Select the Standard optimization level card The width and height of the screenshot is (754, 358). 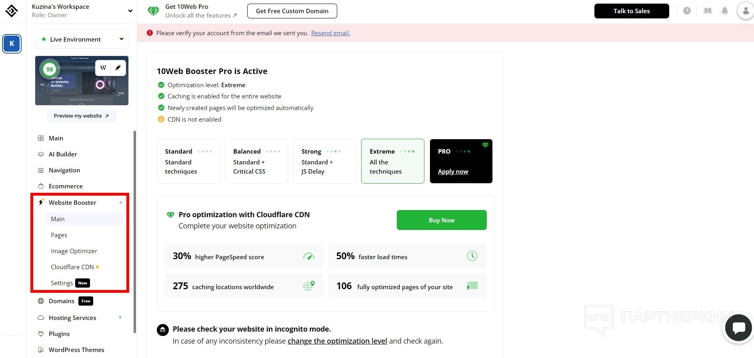[188, 161]
